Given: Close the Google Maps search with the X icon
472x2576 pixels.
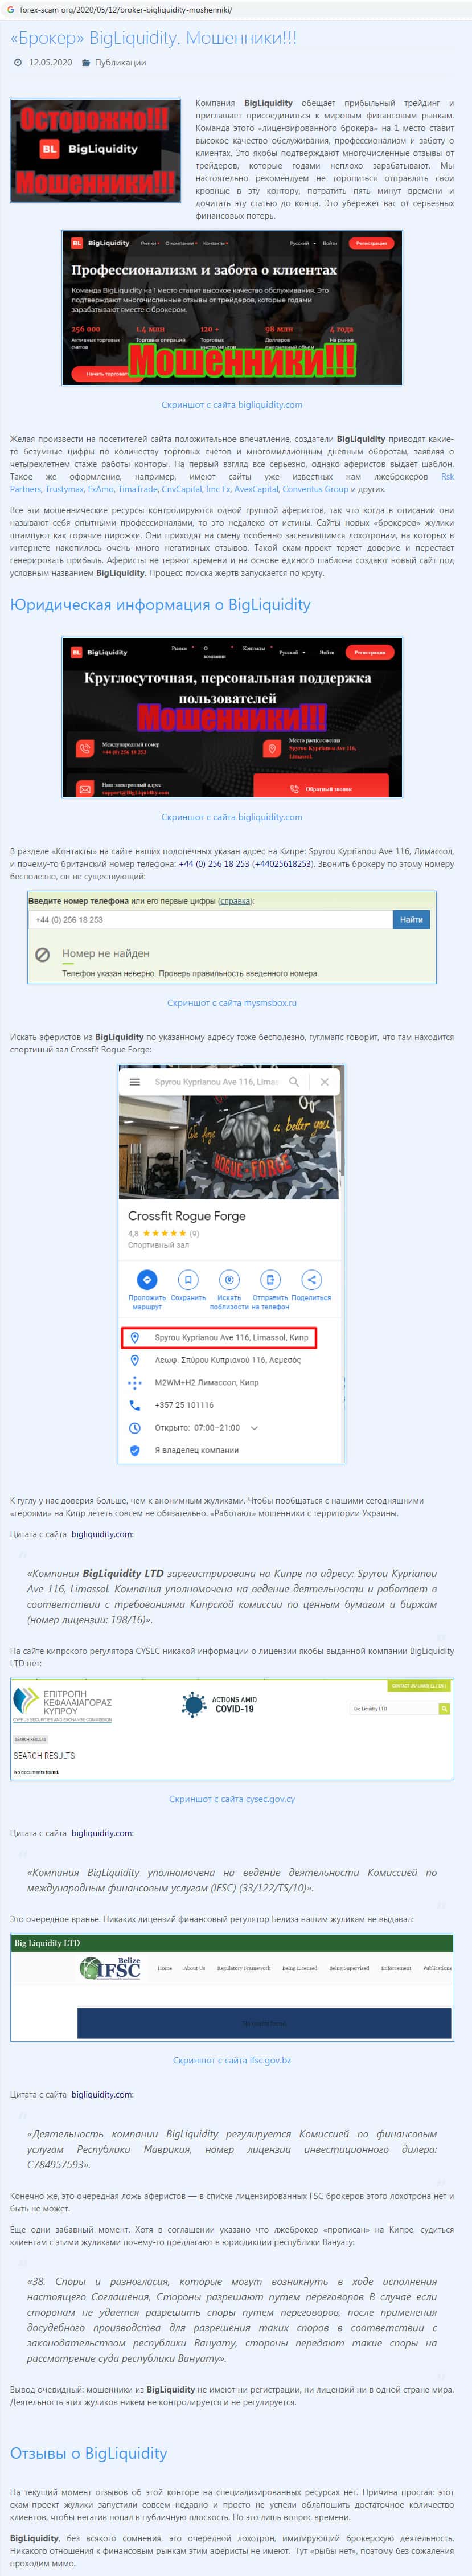Looking at the screenshot, I should click(x=324, y=1081).
